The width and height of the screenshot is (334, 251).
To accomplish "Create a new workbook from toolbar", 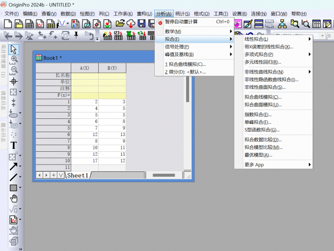I will pos(29,24).
